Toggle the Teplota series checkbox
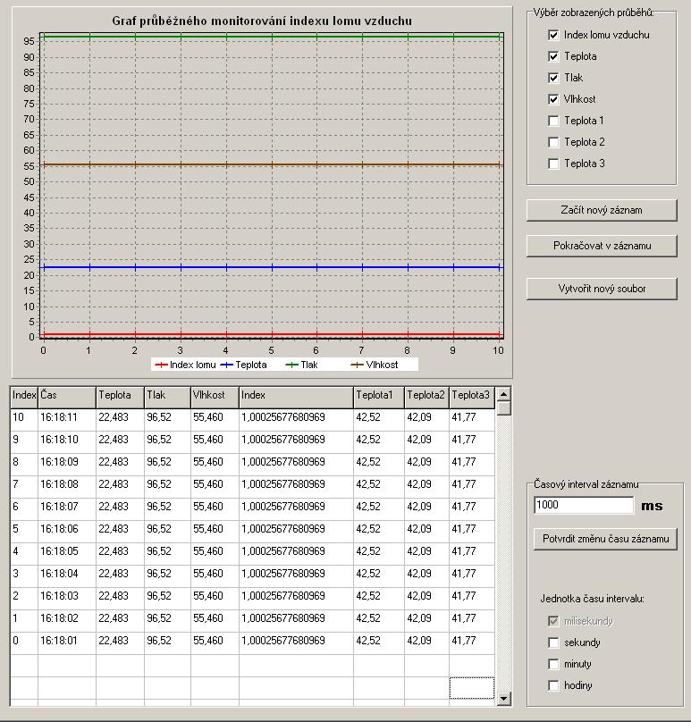Screen dimensions: 691x722 pyautogui.click(x=553, y=56)
